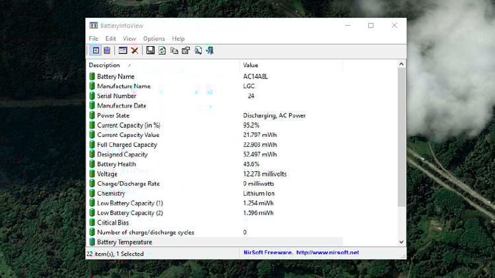Select the Voltage row
This screenshot has width=495, height=278.
(214, 174)
